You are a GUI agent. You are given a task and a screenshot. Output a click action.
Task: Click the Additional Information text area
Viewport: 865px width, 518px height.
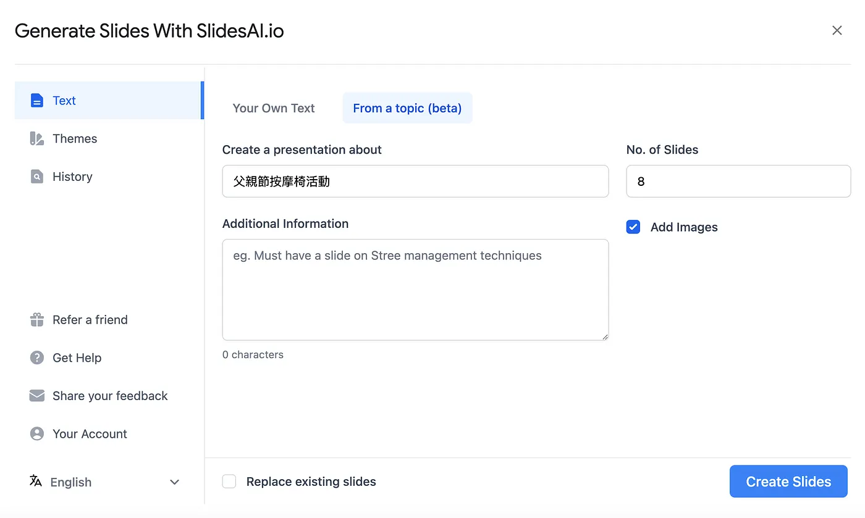coord(415,290)
